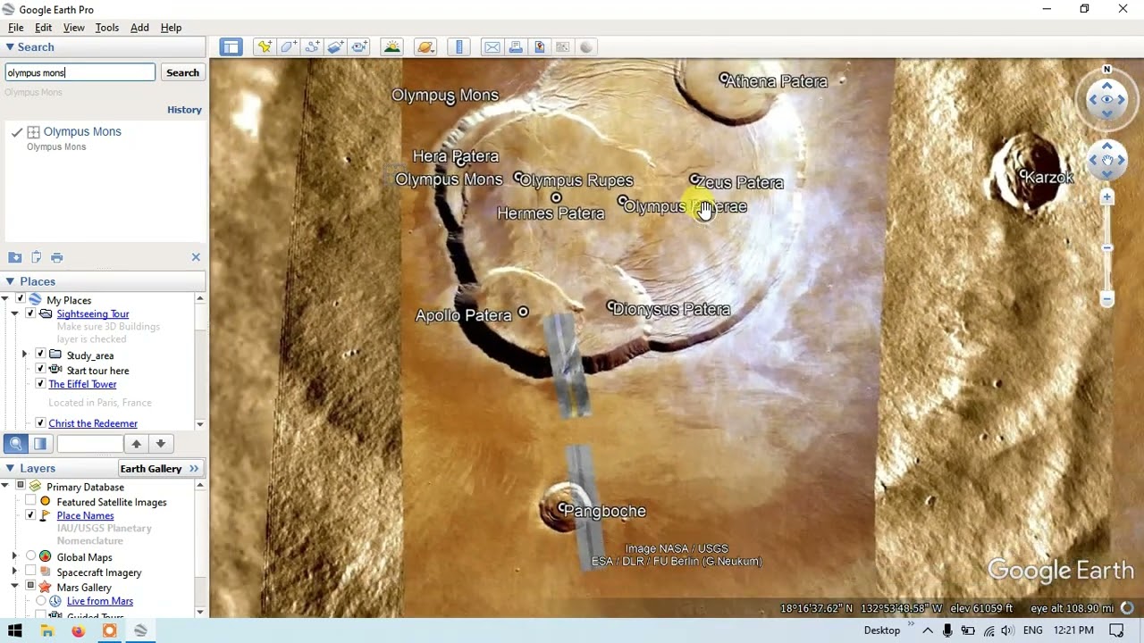Open the planet switcher (Saturn icon)
Screen dimensions: 1144x643
click(425, 47)
